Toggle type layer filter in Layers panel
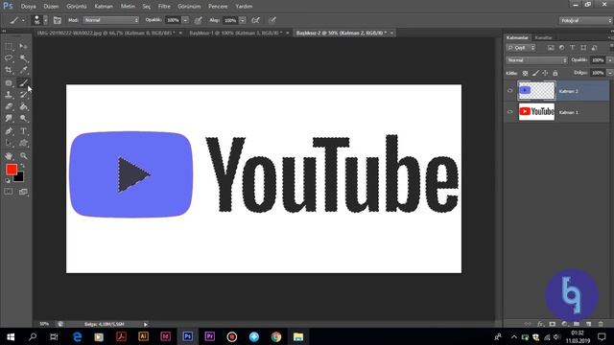 573,48
